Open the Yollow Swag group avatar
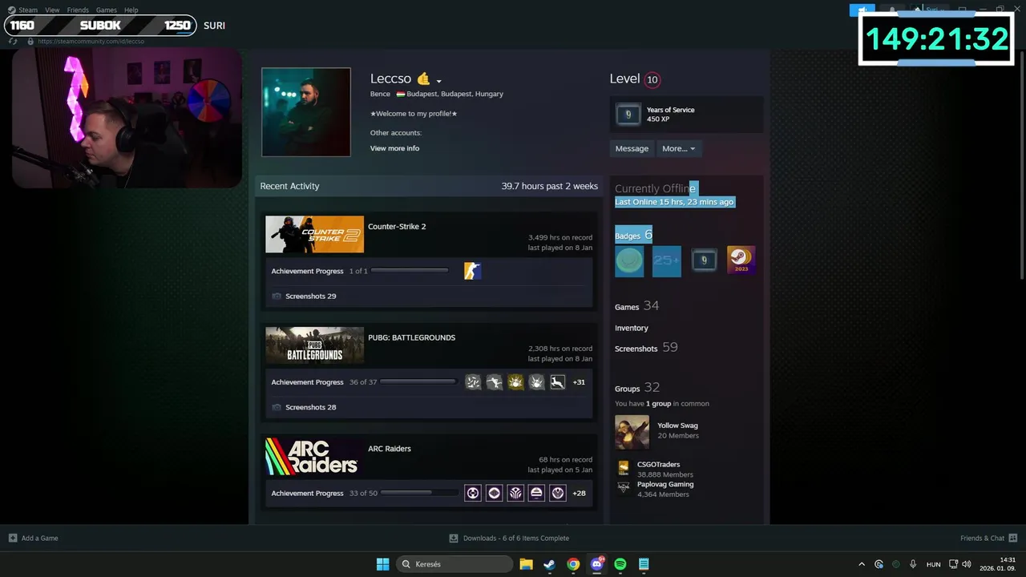Viewport: 1026px width, 577px height. (x=632, y=432)
